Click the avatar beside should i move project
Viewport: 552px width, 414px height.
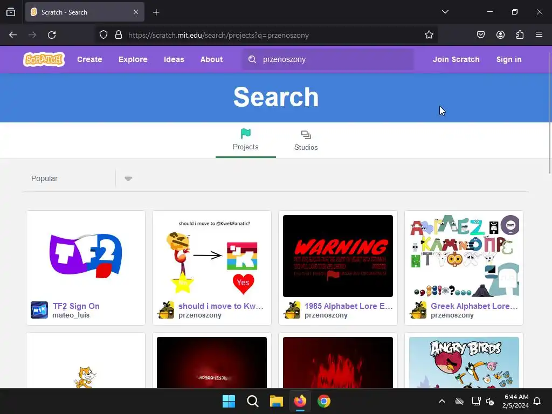(165, 310)
